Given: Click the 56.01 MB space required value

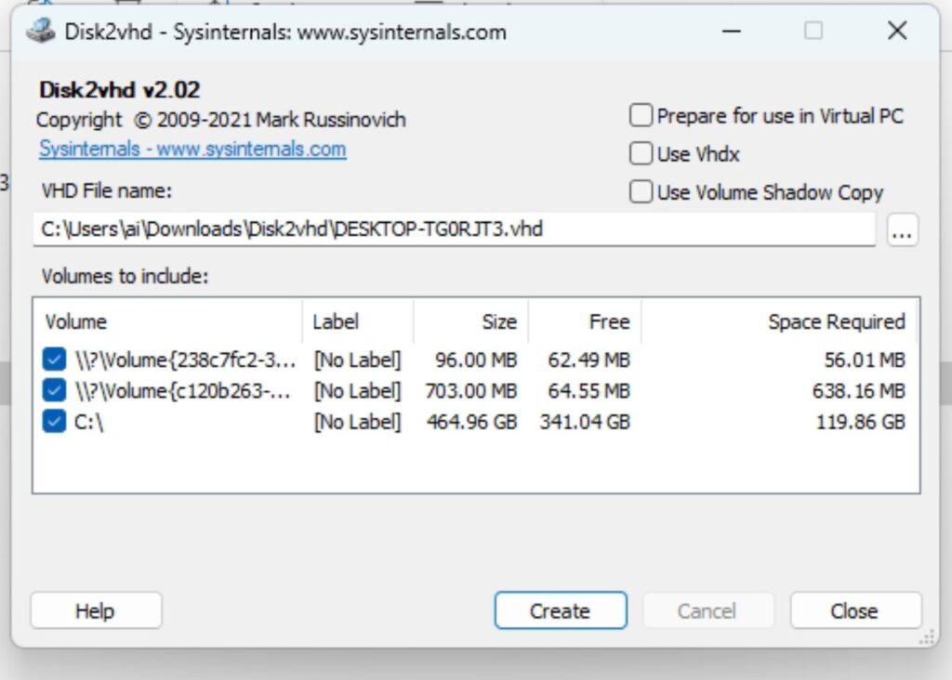Looking at the screenshot, I should coord(865,360).
